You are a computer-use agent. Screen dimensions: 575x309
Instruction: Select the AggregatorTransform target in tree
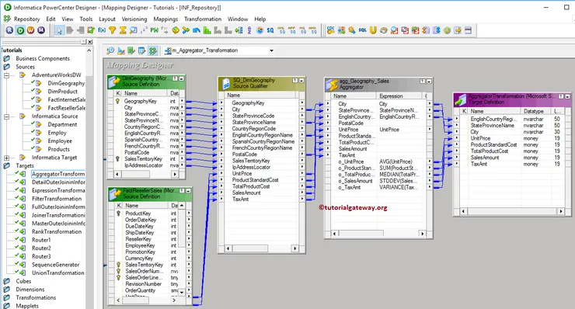(x=58, y=174)
